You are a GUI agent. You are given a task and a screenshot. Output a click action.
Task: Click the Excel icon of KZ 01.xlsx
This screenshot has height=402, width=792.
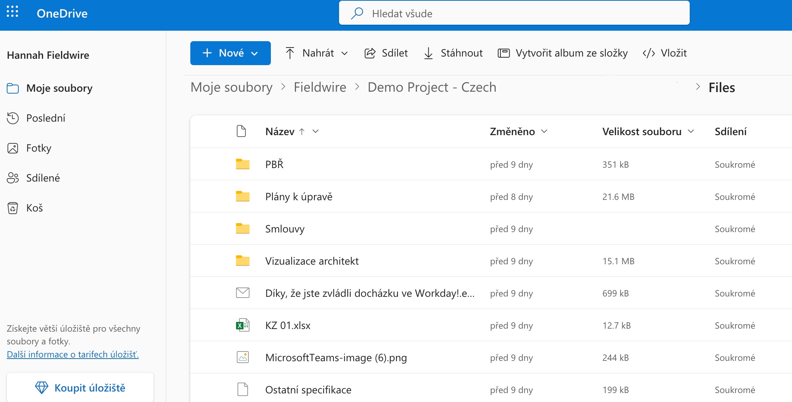click(243, 325)
